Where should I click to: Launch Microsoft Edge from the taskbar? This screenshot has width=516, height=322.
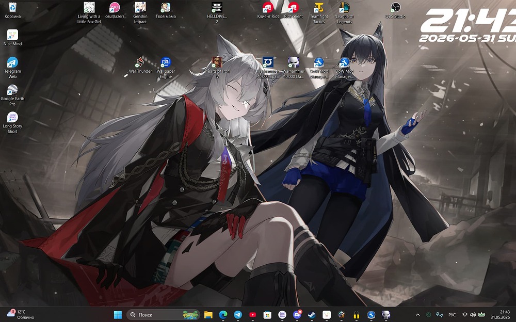(223, 315)
